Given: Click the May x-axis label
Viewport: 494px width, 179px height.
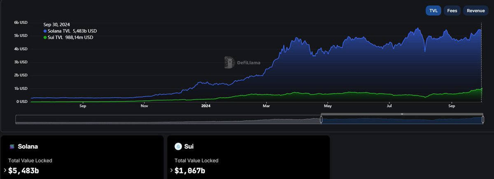Looking at the screenshot, I should (x=328, y=106).
